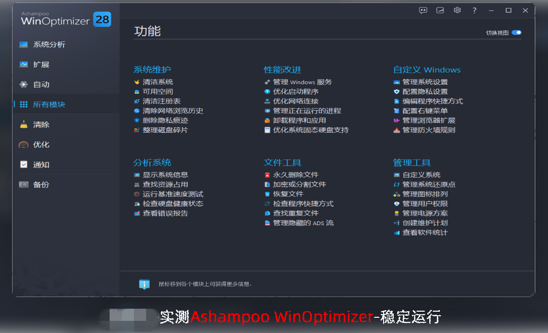Screen dimensions: 548x333
Task: Click the 系统分析 monitor icon in sidebar
Action: (23, 45)
